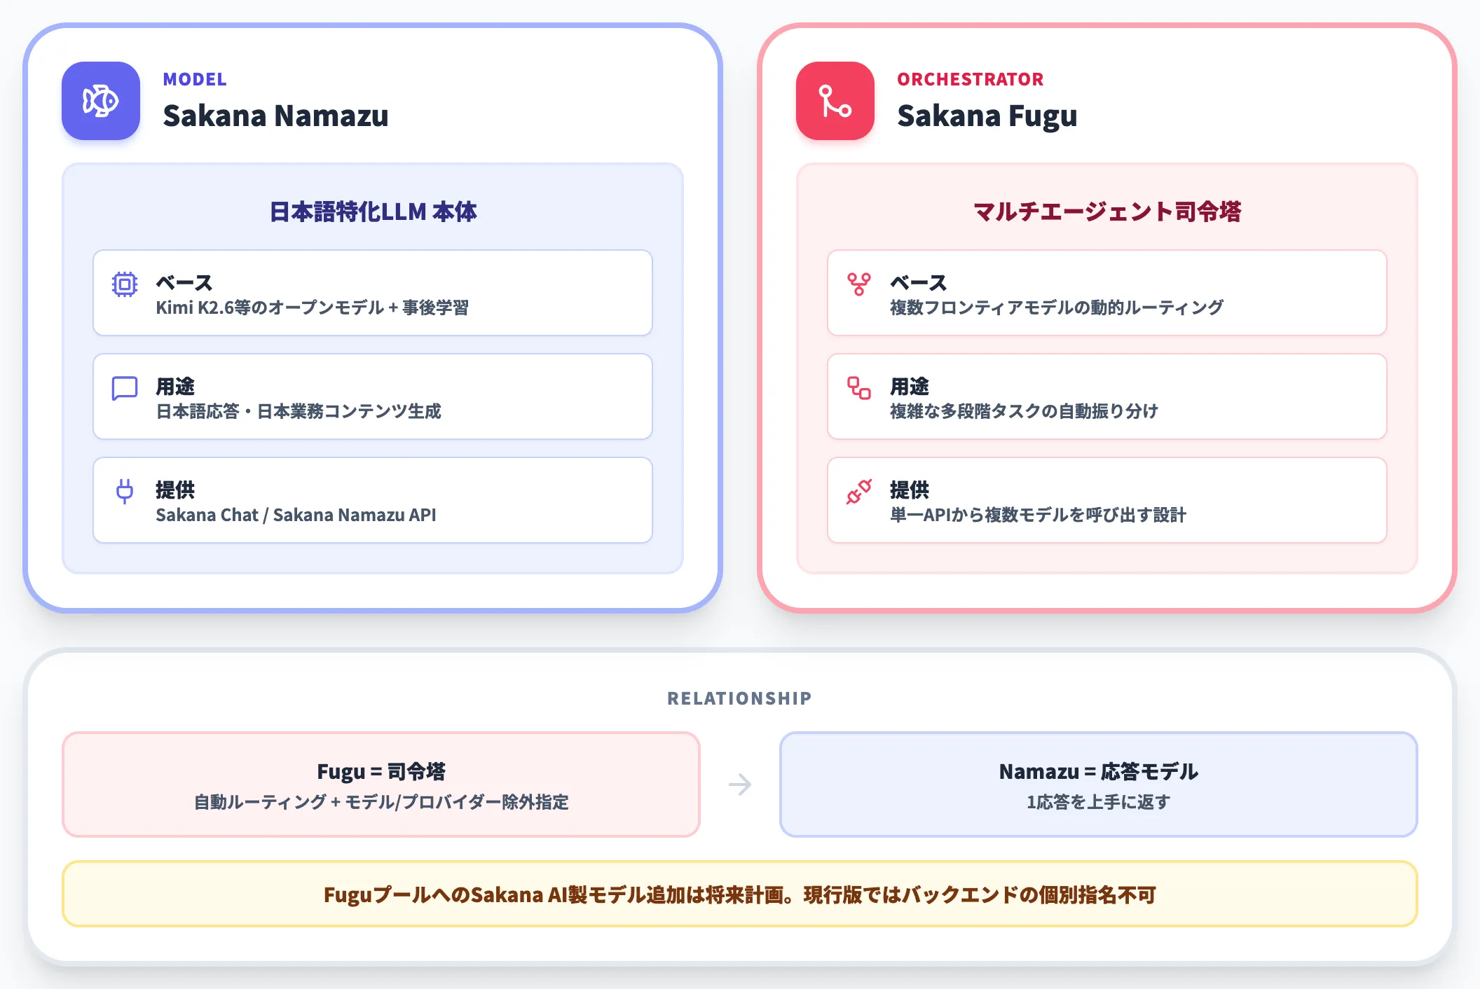Viewport: 1480px width, 989px height.
Task: Click the ベース heading in the Fugu card
Action: [919, 283]
